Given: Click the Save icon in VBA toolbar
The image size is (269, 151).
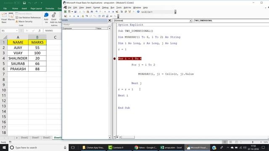Looking at the screenshot, I should (x=75, y=12).
